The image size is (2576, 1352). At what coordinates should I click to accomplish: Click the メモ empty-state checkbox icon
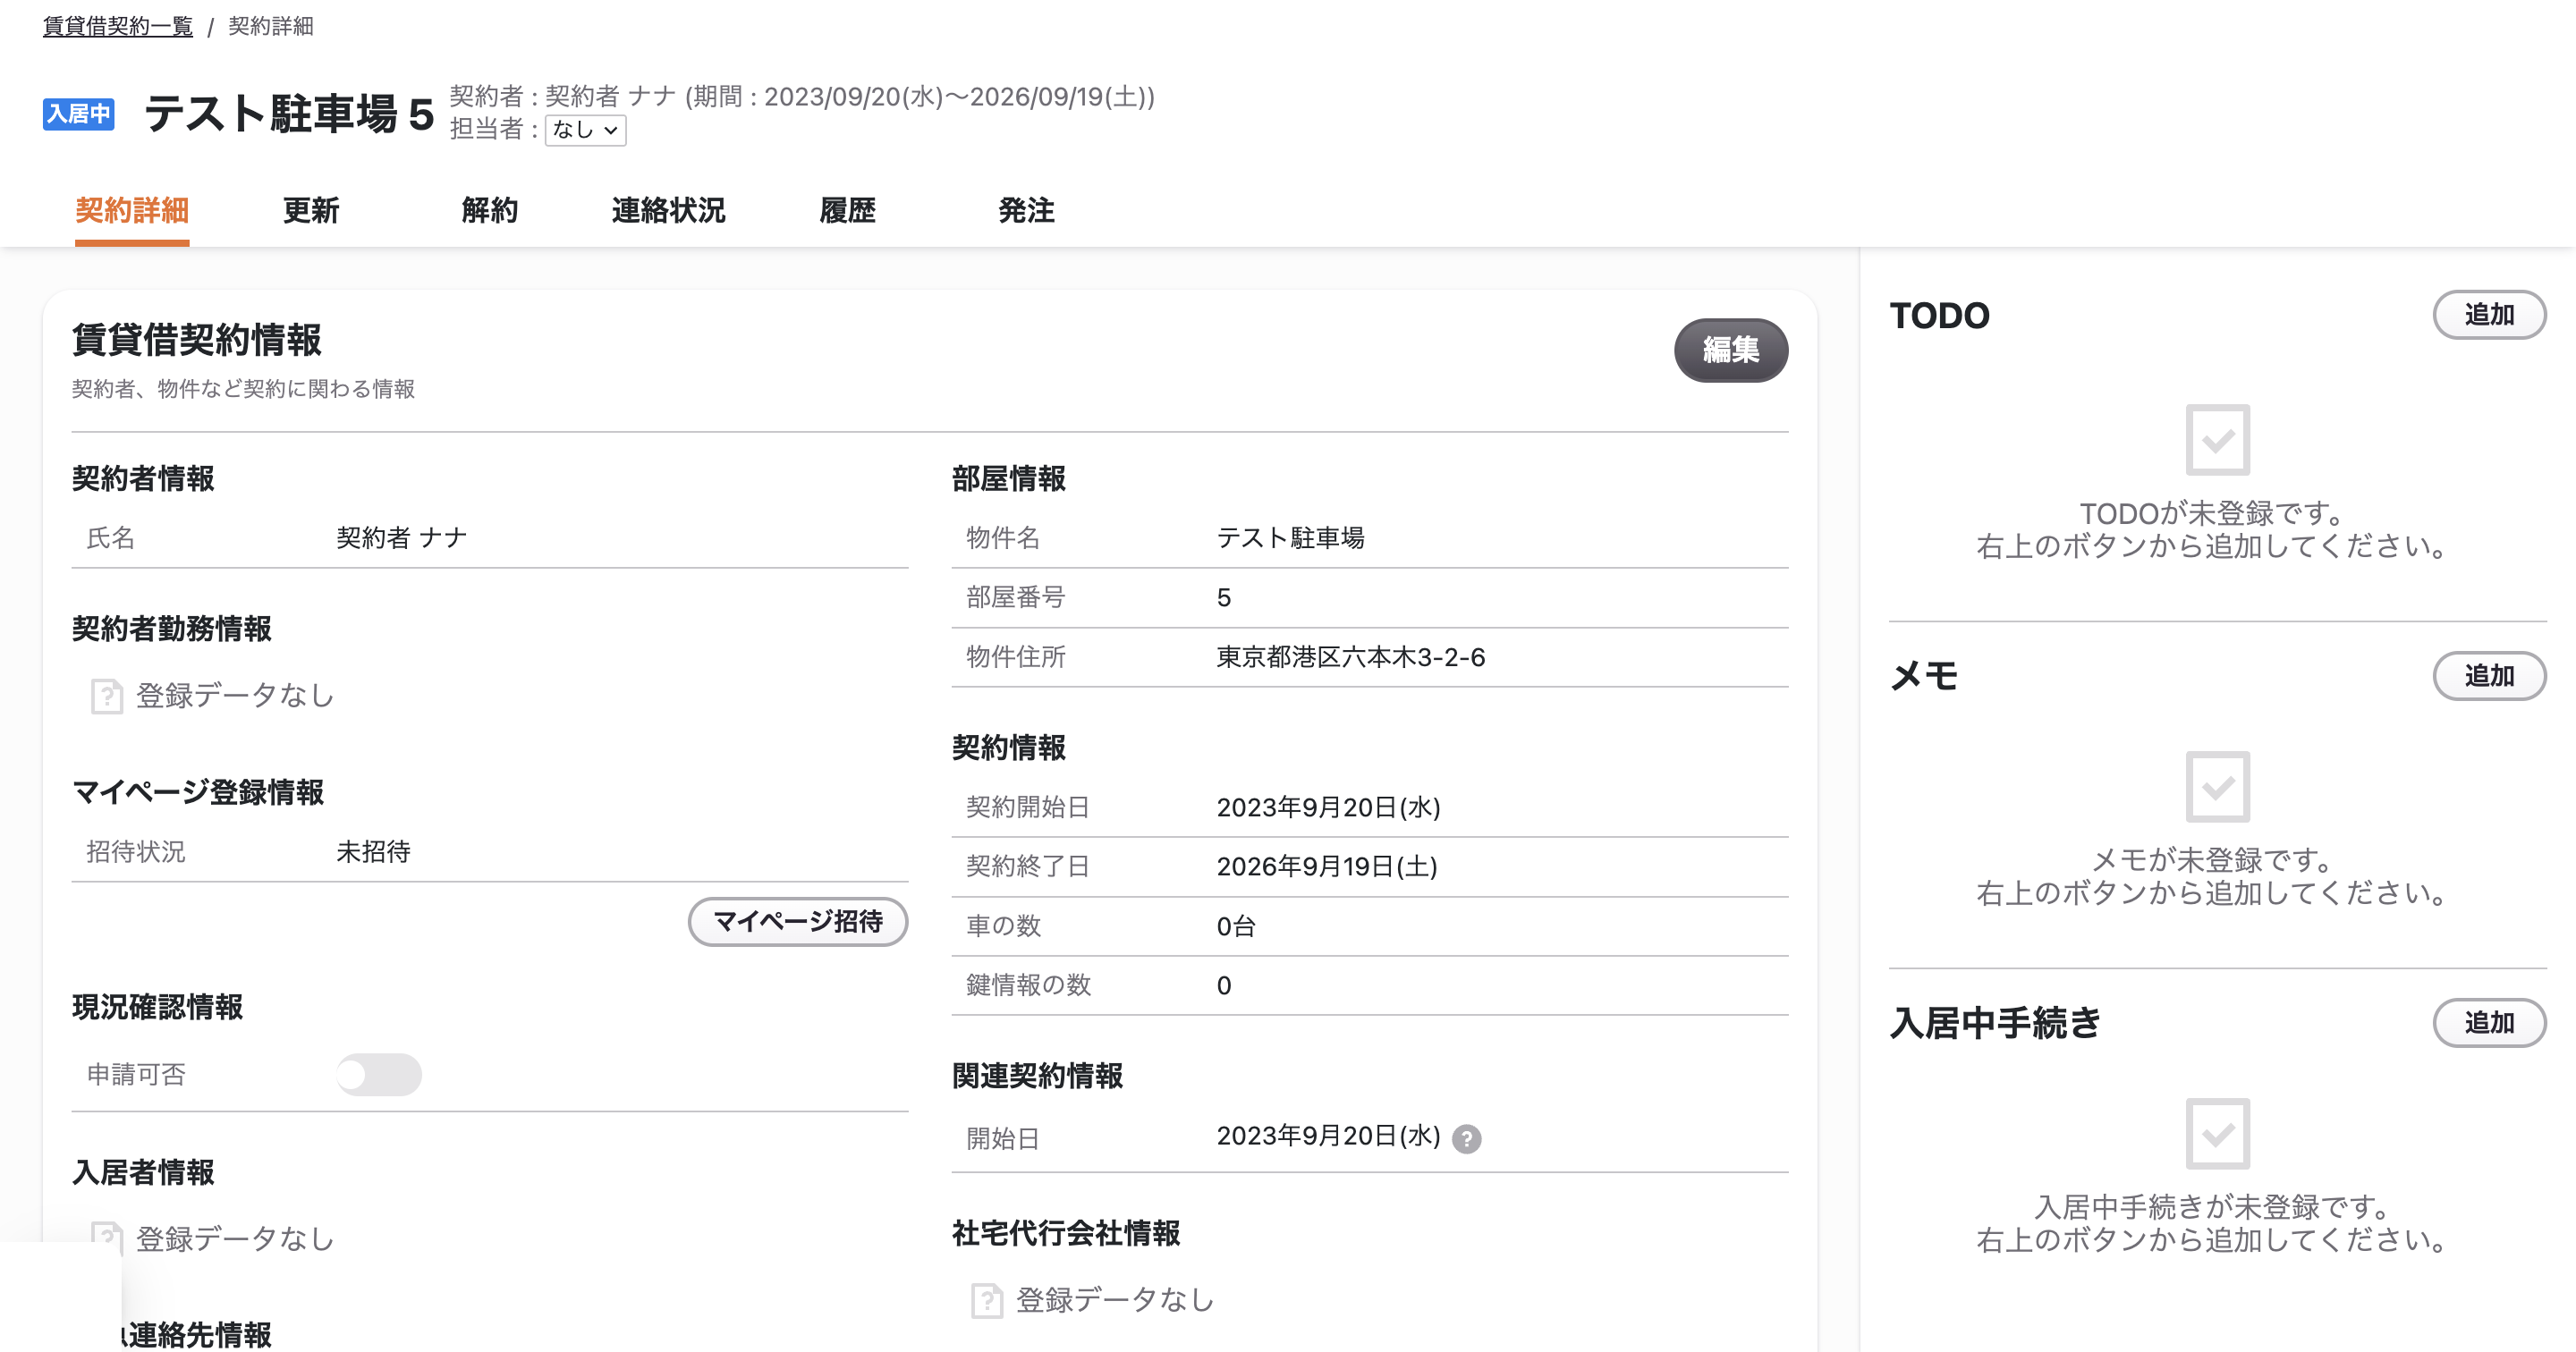(2217, 787)
